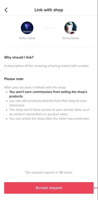The height and width of the screenshot is (200, 98).
Task: Select the unlink the shop bullet
Action: click(x=49, y=119)
